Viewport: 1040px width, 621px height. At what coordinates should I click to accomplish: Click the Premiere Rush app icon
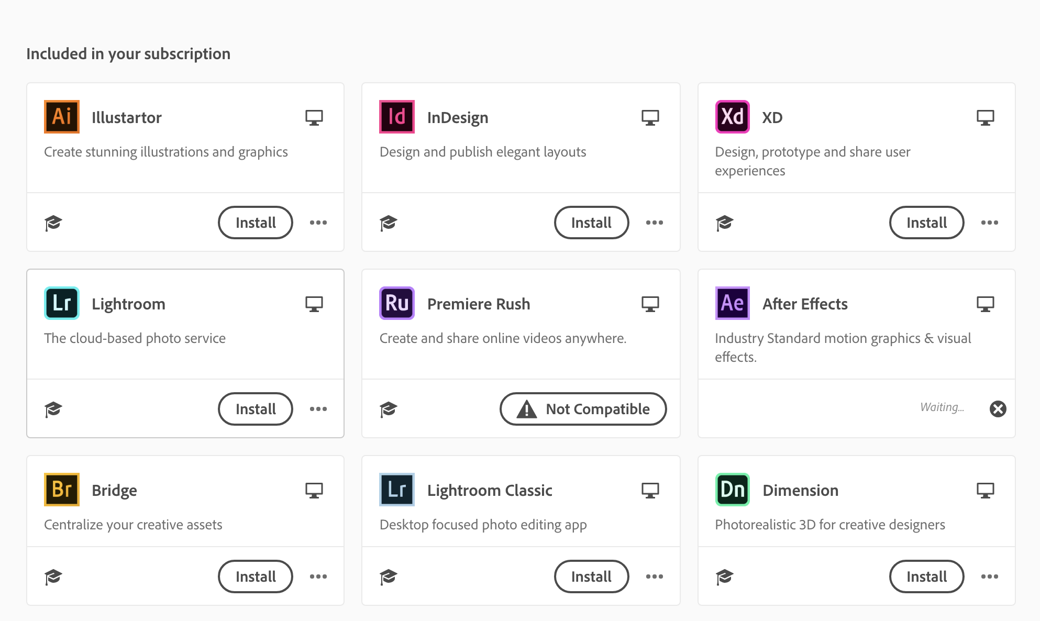(397, 303)
